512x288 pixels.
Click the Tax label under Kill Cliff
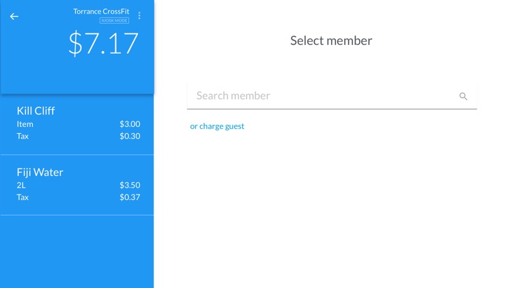click(x=23, y=136)
